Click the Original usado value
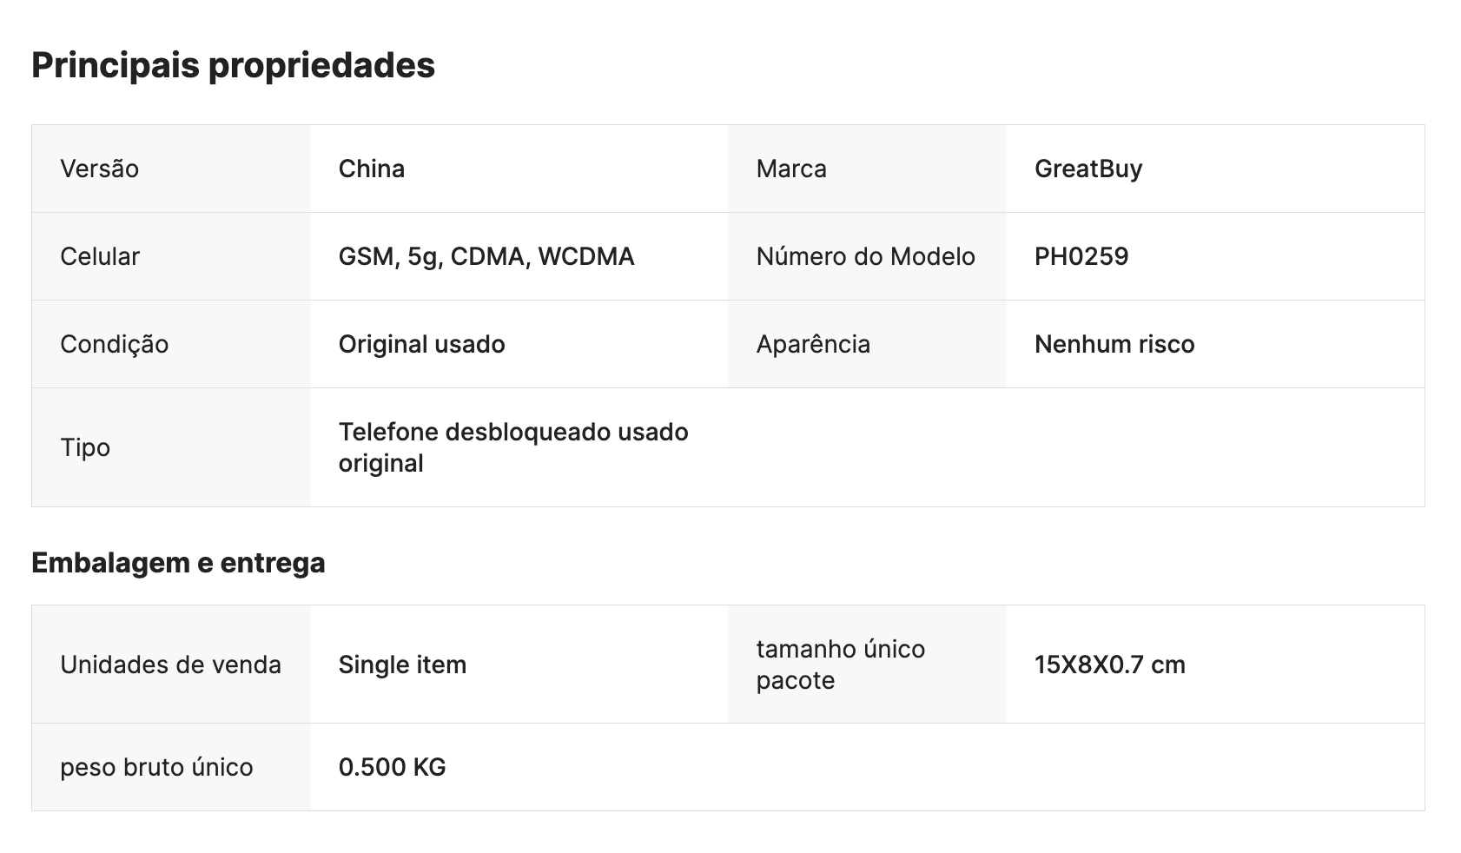This screenshot has width=1461, height=853. point(421,344)
